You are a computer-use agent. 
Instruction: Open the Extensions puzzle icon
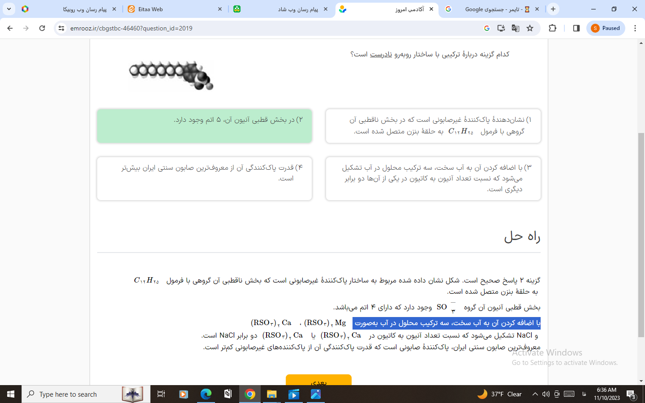tap(552, 28)
